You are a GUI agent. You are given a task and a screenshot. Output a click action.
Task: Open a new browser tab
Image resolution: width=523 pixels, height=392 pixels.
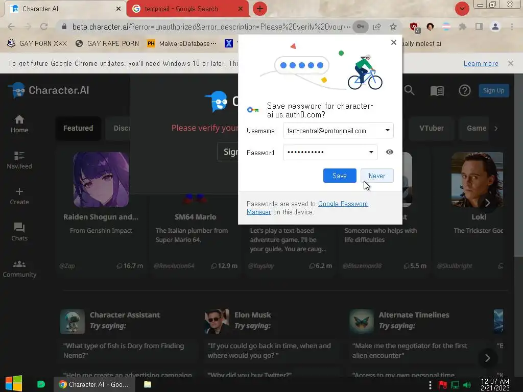[x=260, y=9]
